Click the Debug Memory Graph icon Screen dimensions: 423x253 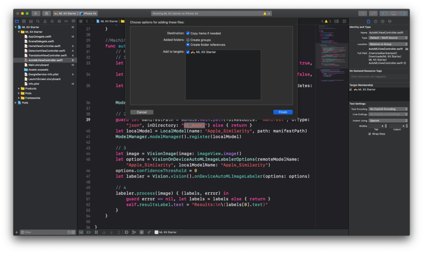tap(134, 232)
